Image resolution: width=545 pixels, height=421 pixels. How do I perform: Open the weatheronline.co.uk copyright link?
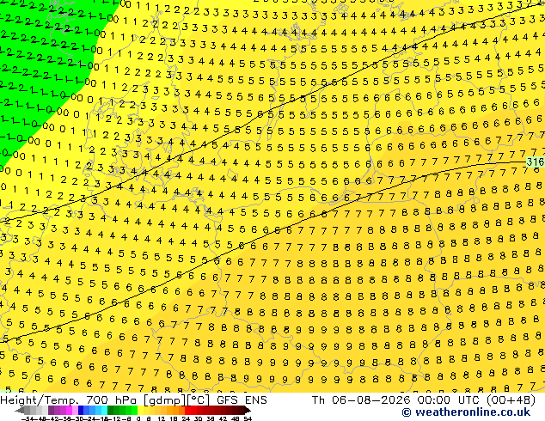466,412
